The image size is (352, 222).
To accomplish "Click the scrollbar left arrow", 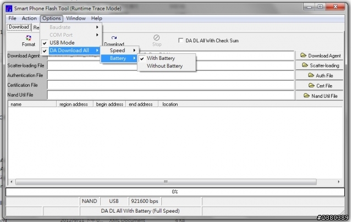I will 12,182.
